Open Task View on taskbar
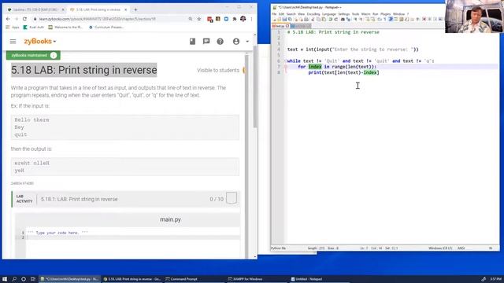 pos(33,279)
